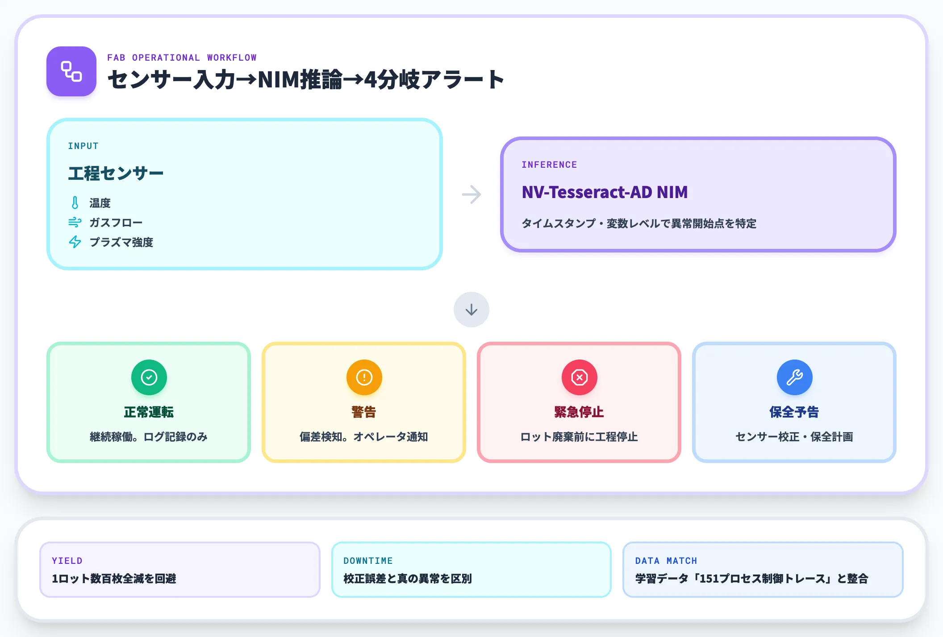Click the orange exclamation warning icon
Viewport: 943px width, 637px height.
(364, 377)
